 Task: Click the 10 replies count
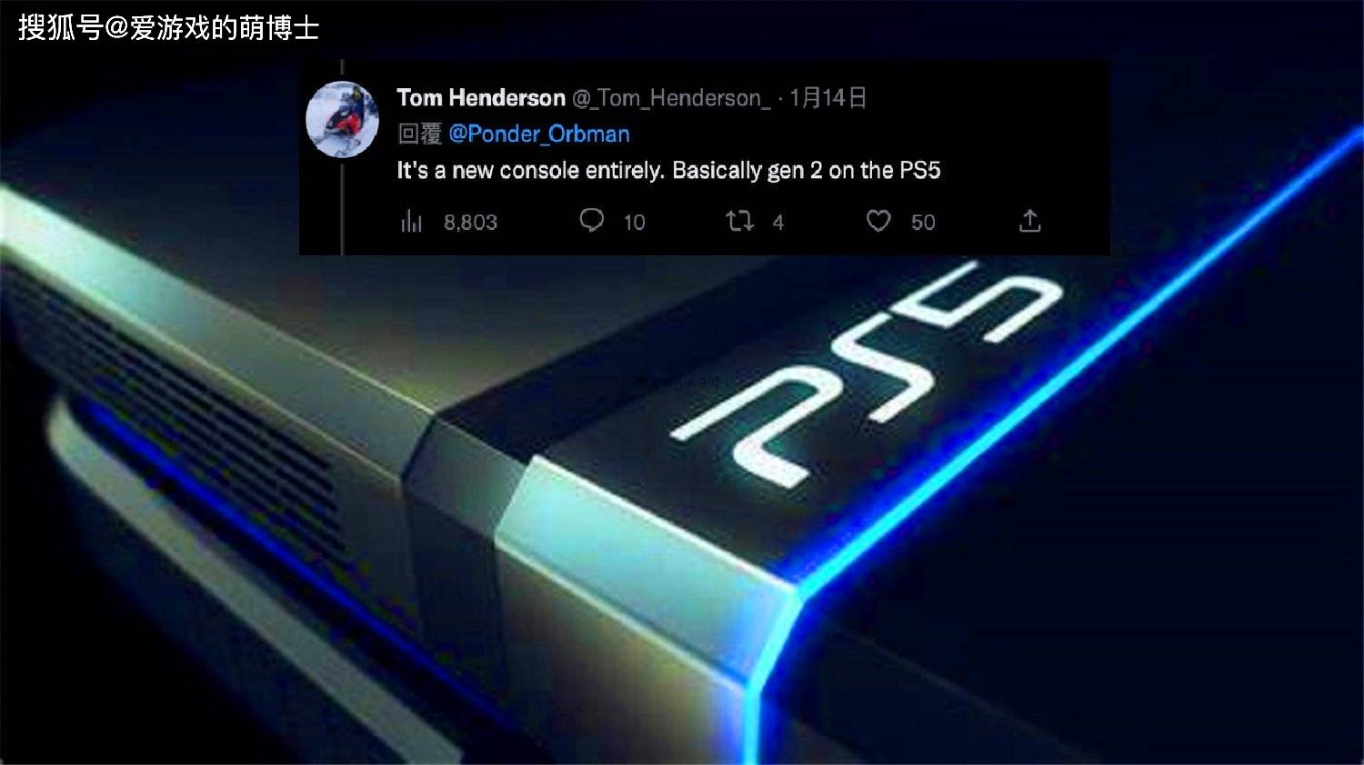pyautogui.click(x=634, y=223)
